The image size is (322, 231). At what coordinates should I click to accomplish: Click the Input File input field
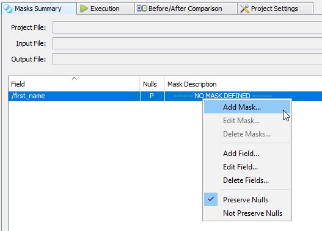tap(188, 43)
